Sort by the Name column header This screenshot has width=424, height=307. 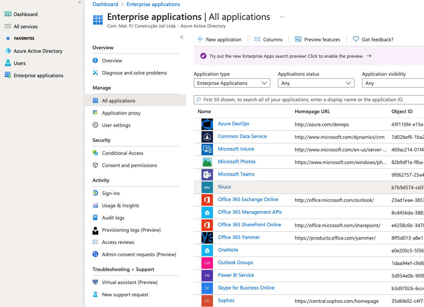(x=204, y=111)
